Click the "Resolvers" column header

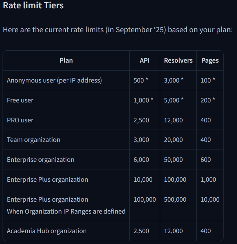[x=178, y=60]
